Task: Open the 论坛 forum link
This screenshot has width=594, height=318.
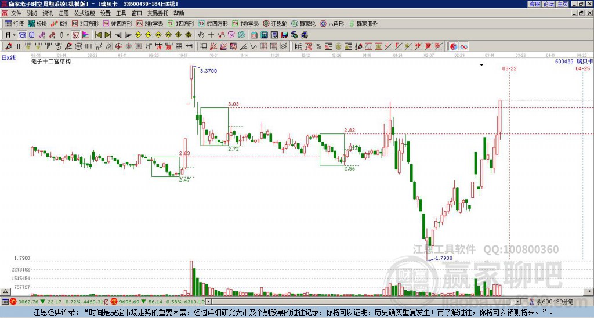Action: (x=549, y=4)
